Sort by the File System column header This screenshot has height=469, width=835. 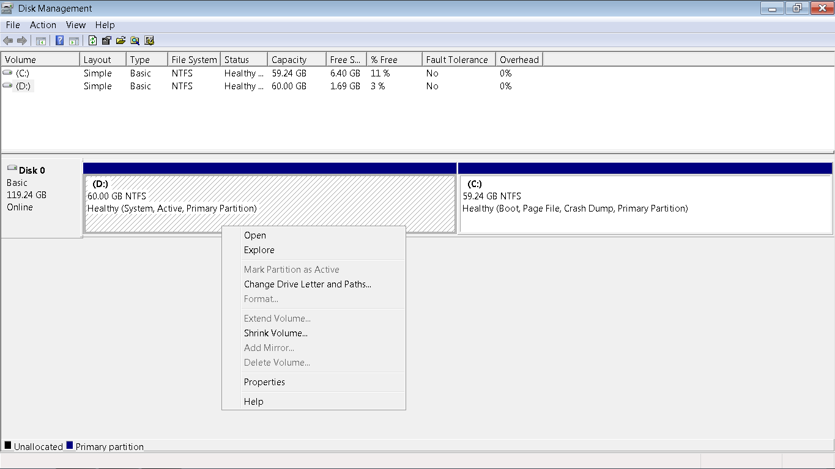pyautogui.click(x=194, y=60)
